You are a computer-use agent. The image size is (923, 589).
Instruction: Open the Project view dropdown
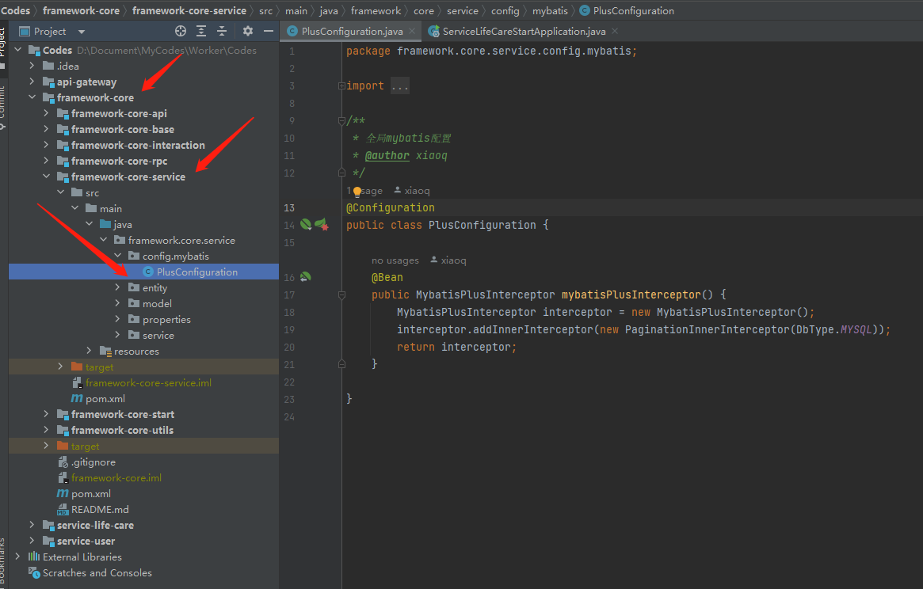point(82,32)
